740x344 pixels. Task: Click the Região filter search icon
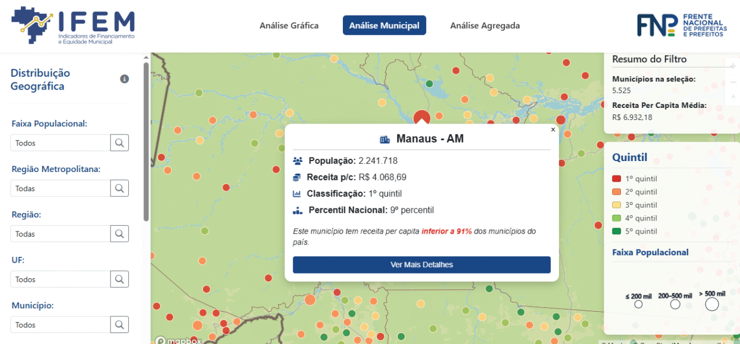click(120, 234)
